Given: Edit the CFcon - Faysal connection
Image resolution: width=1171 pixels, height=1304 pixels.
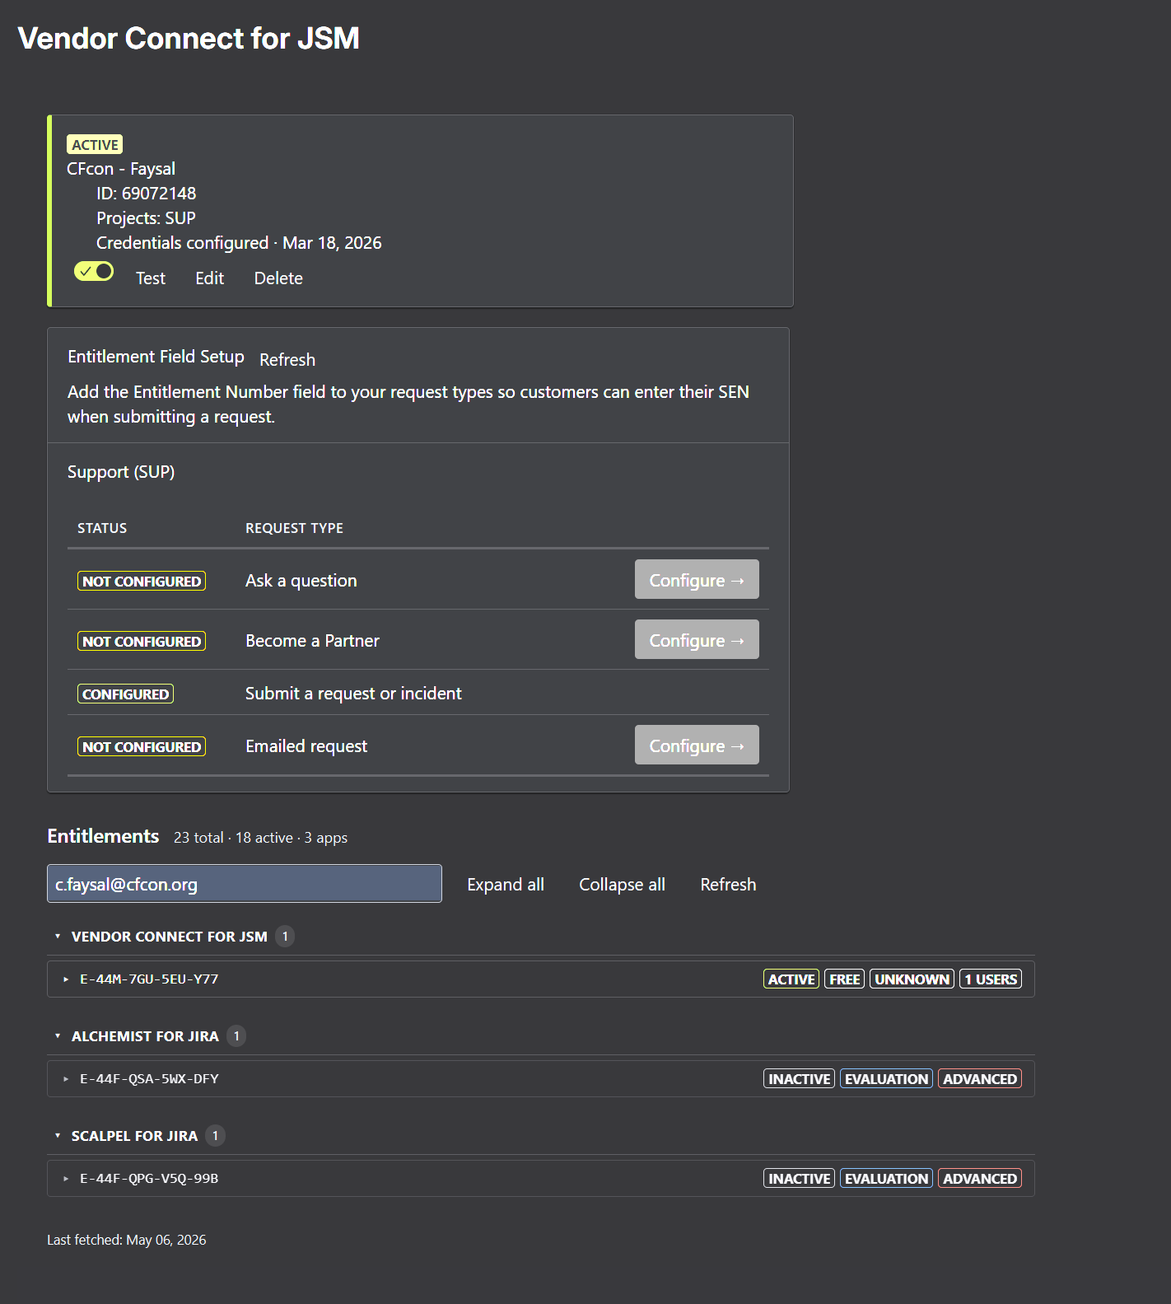Looking at the screenshot, I should (210, 278).
